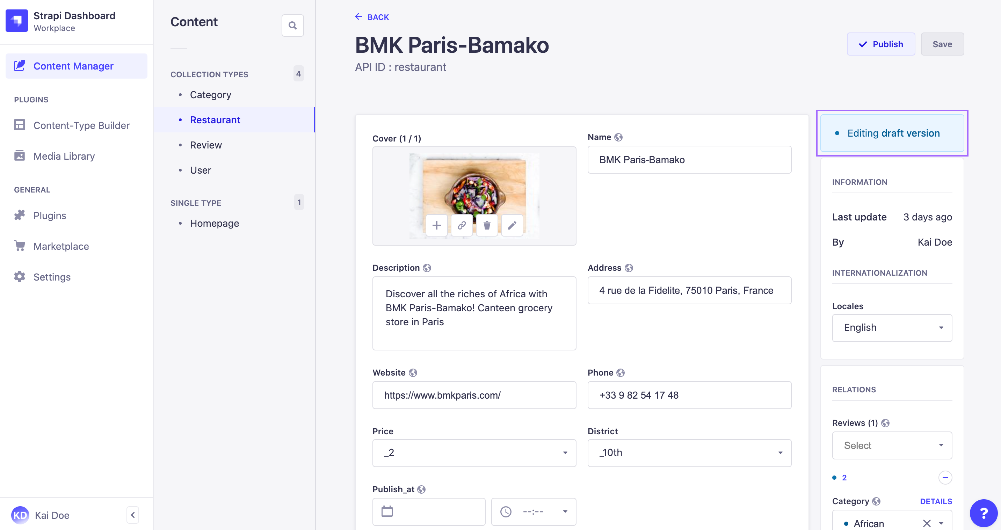Click the minus button next to Reviews

[x=945, y=478]
